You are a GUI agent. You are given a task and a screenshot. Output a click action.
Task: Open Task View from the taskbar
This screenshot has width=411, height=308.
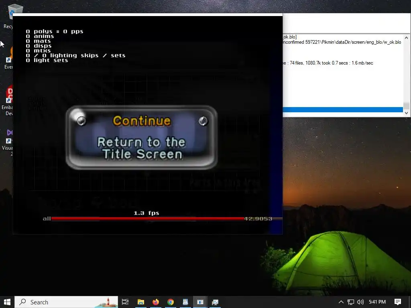125,302
